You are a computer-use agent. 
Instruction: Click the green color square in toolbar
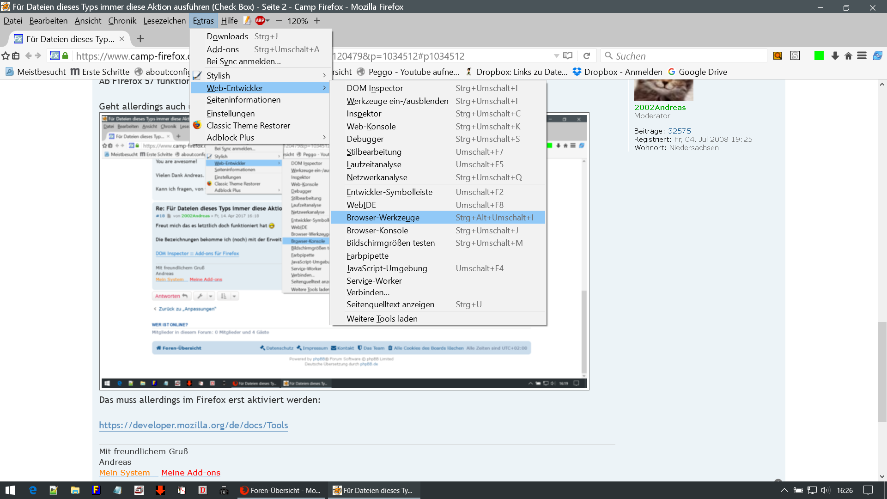coord(819,56)
